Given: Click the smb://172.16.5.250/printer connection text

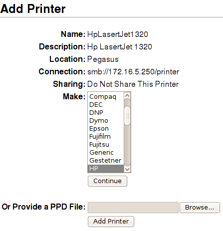Looking at the screenshot, I should pos(133,72).
